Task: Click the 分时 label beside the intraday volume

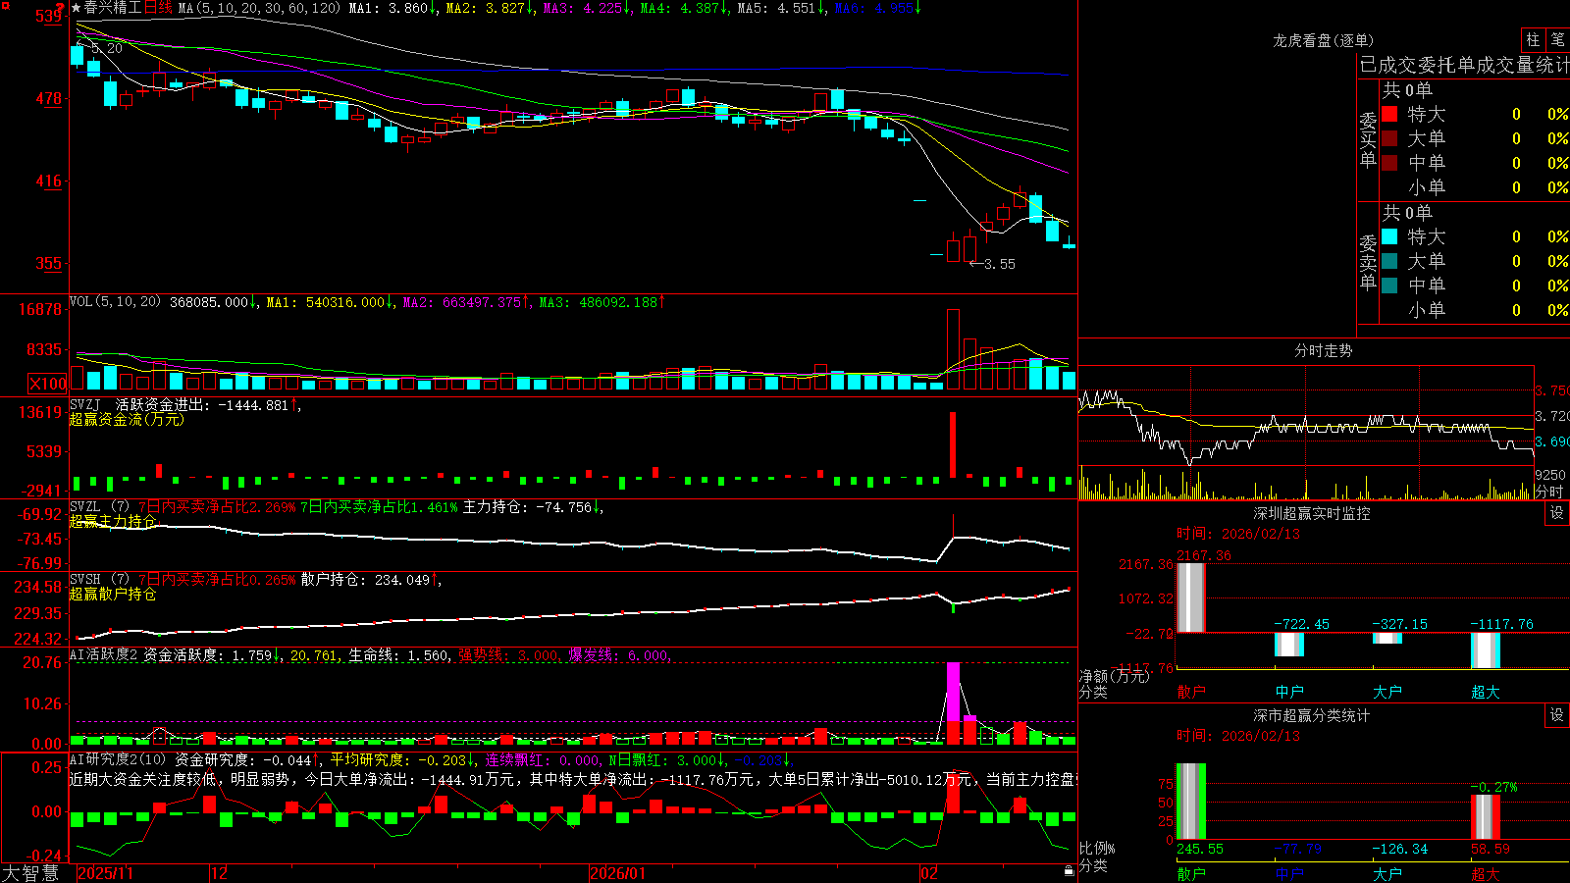Action: 1549,492
